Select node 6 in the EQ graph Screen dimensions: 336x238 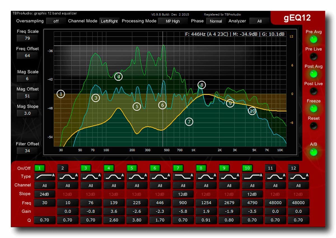(162, 105)
